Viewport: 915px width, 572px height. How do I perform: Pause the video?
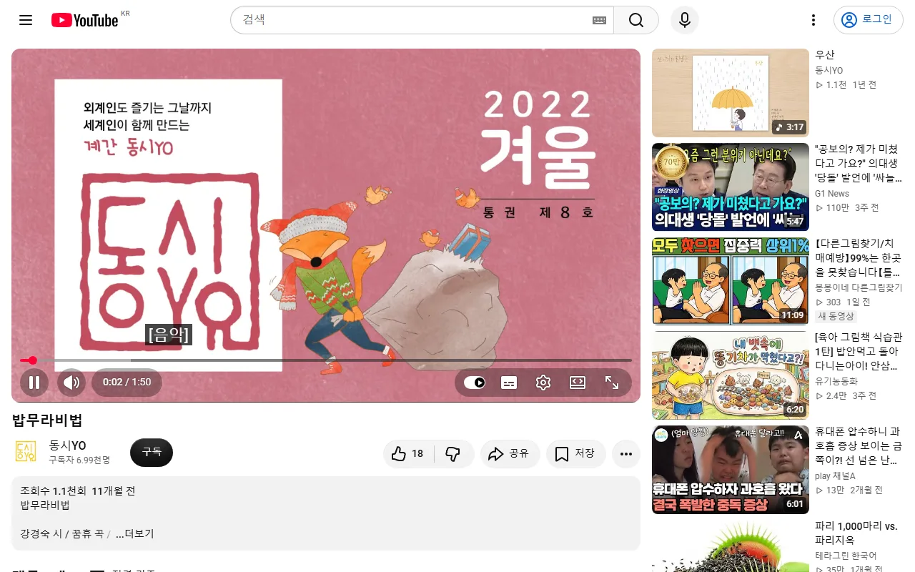(x=34, y=383)
